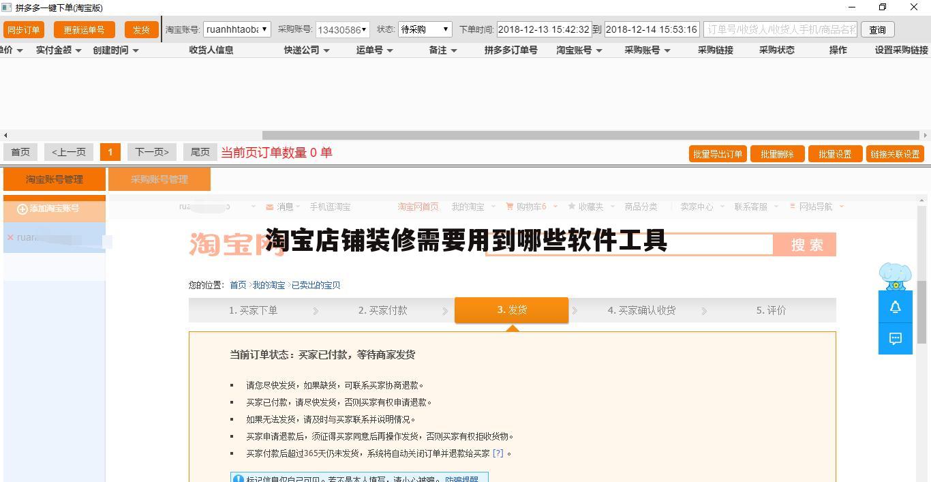Click the [?] help link after 退款给买家

pos(498,453)
